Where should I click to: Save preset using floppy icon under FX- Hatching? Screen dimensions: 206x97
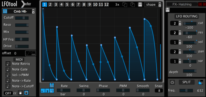(168, 10)
